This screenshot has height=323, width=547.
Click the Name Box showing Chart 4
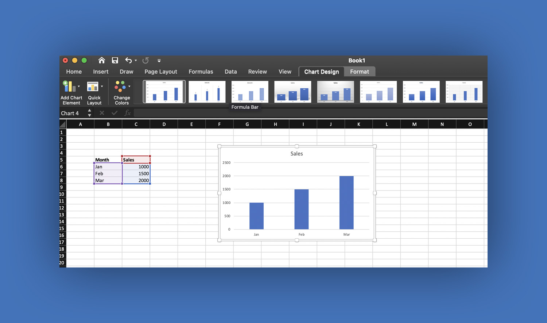click(72, 113)
